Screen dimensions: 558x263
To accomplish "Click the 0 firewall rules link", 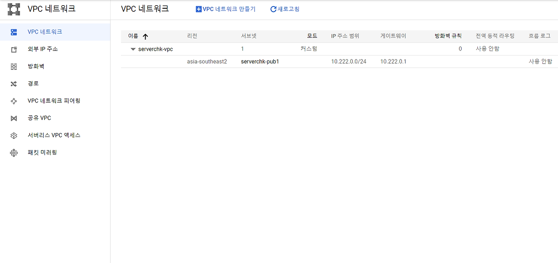I will [460, 49].
